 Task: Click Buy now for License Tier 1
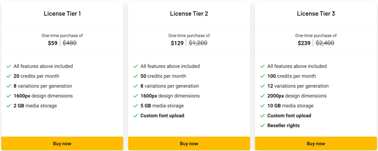tap(62, 143)
